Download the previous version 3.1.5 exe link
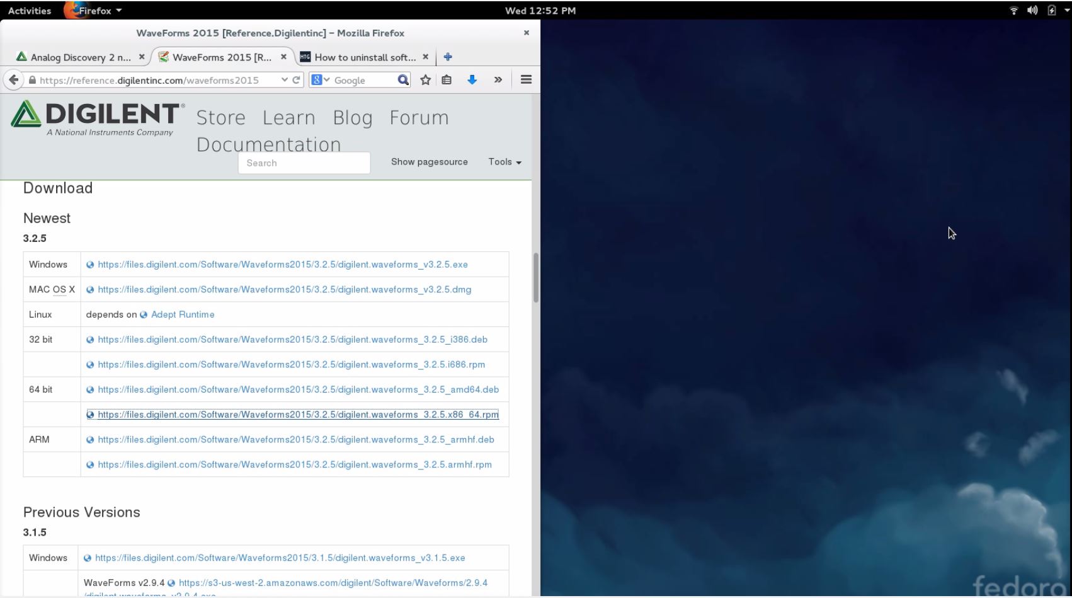 point(280,558)
